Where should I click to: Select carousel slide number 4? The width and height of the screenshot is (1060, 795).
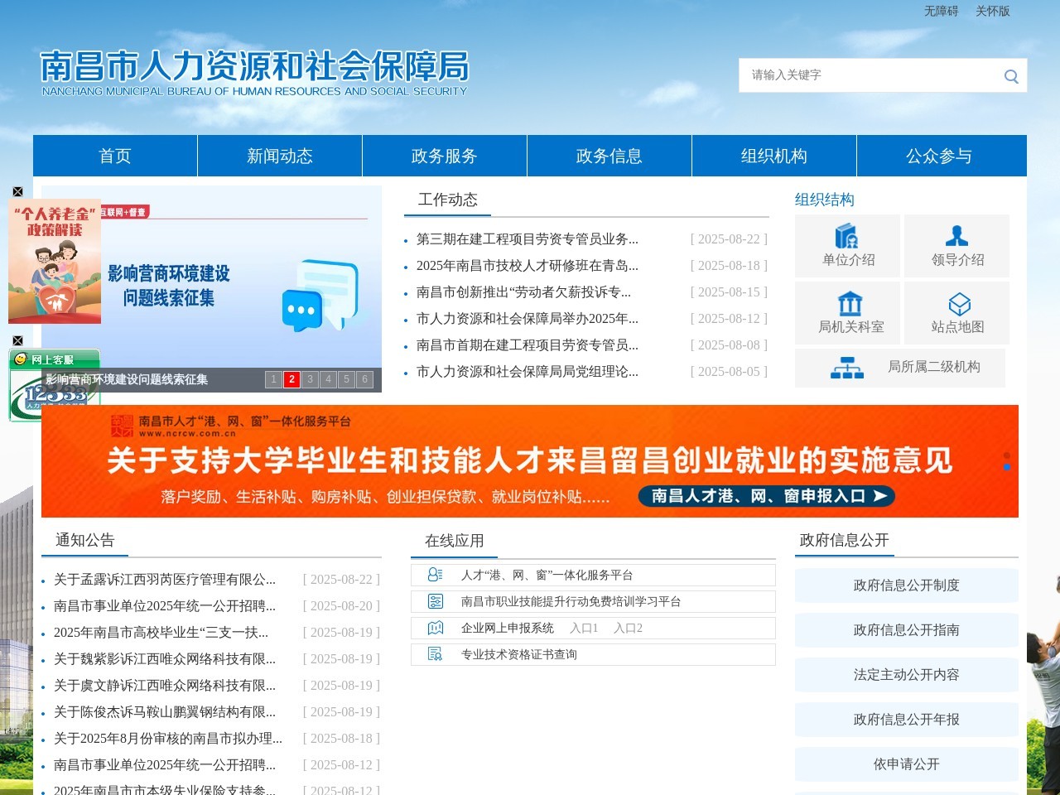pos(328,378)
